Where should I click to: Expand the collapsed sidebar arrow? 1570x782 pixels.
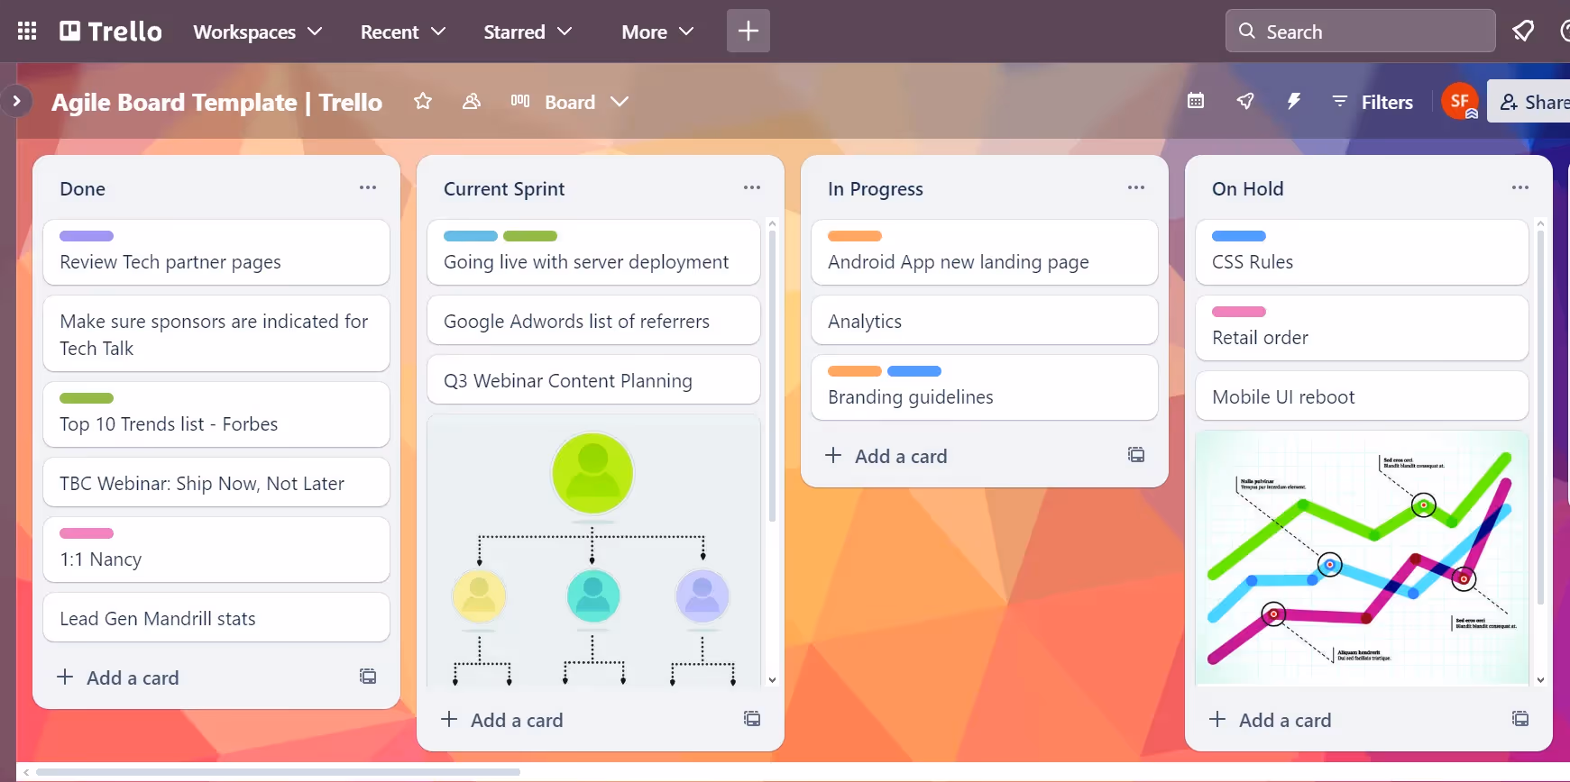16,102
